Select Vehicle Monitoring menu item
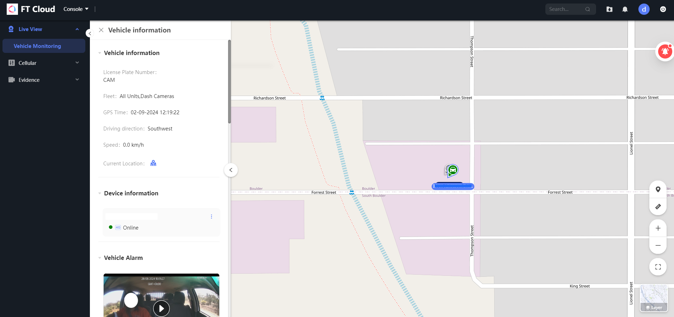Viewport: 674px width, 317px height. (x=44, y=46)
